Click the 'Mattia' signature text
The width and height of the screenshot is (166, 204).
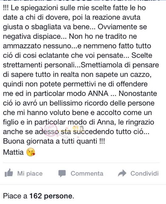tap(13, 152)
